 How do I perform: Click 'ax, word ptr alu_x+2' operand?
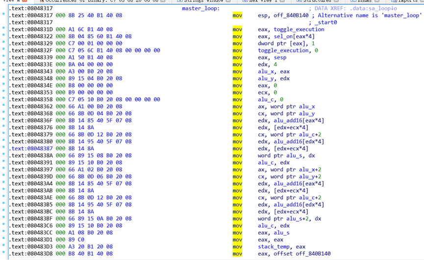click(289, 170)
